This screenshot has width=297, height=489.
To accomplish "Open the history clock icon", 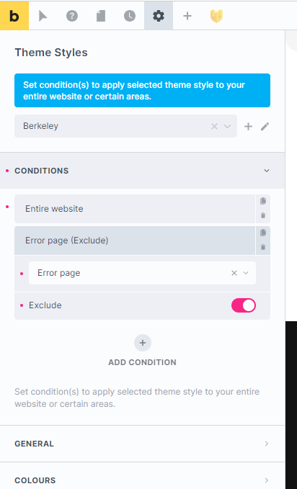I will click(x=130, y=16).
